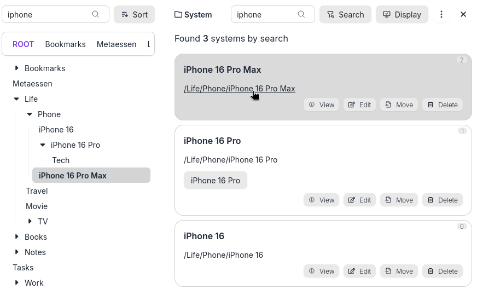Delete the iPhone 16 Pro Max system
477x289 pixels.
point(442,105)
